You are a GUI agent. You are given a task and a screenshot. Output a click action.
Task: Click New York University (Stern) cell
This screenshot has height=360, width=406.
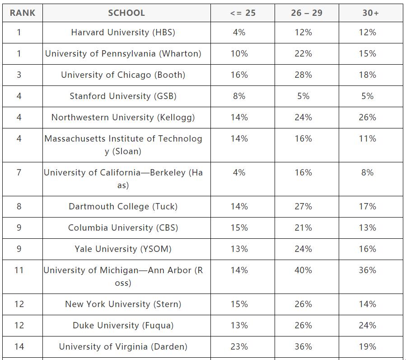pos(126,304)
